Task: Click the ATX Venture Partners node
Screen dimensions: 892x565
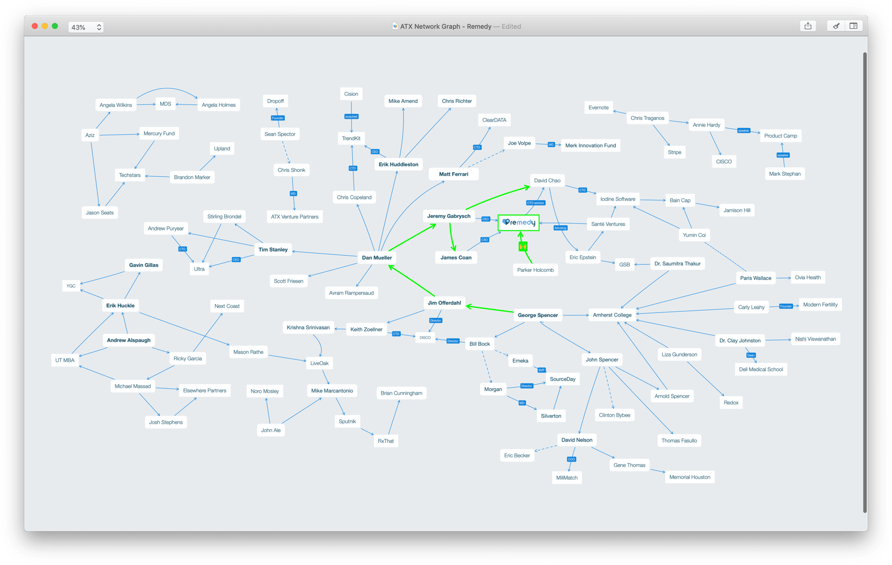Action: pos(294,217)
